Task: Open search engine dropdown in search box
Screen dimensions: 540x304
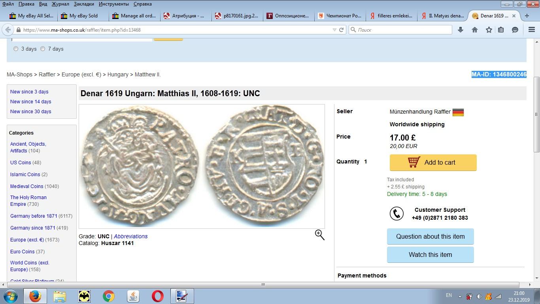Action: click(x=354, y=30)
